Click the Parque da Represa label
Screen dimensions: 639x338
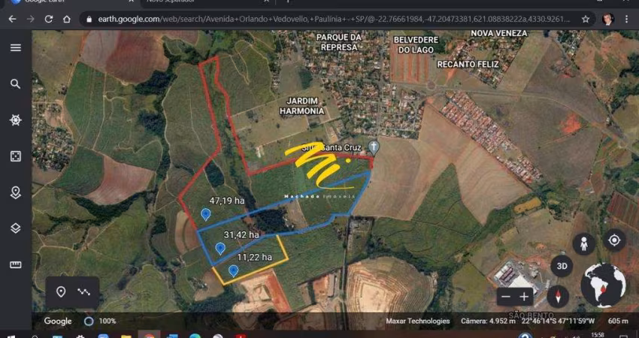338,42
